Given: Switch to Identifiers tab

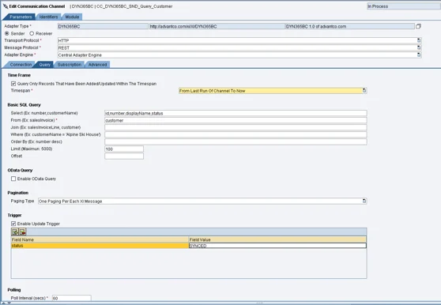Looking at the screenshot, I should [x=48, y=17].
